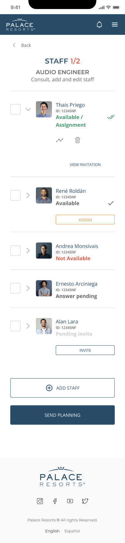Collapse the Thais Priego row chevron

(28, 109)
